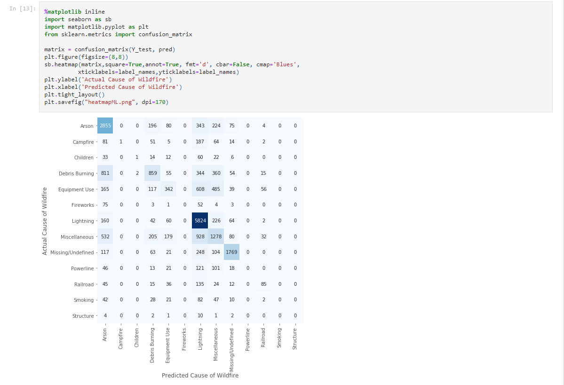Click the Railroad cell showing 85
Image resolution: width=564 pixels, height=385 pixels.
coord(263,284)
